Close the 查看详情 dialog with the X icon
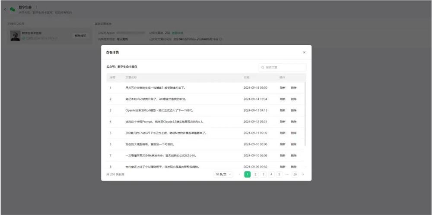The image size is (432, 215). click(x=304, y=52)
